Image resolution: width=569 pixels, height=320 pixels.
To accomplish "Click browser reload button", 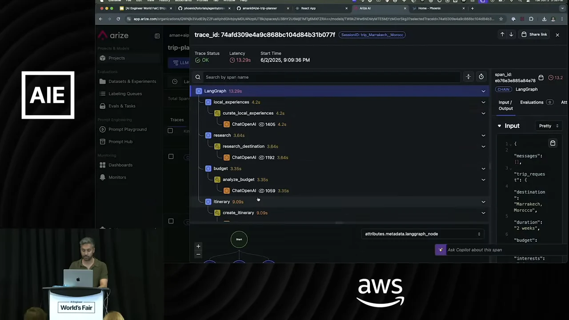I will click(118, 19).
